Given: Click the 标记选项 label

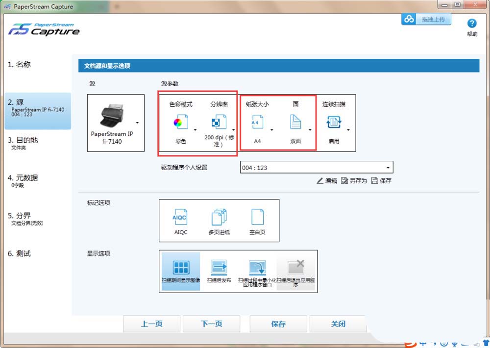Looking at the screenshot, I should (98, 202).
